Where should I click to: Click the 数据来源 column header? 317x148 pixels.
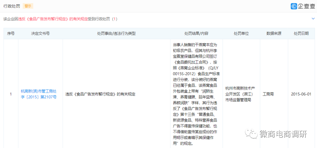point(274,34)
